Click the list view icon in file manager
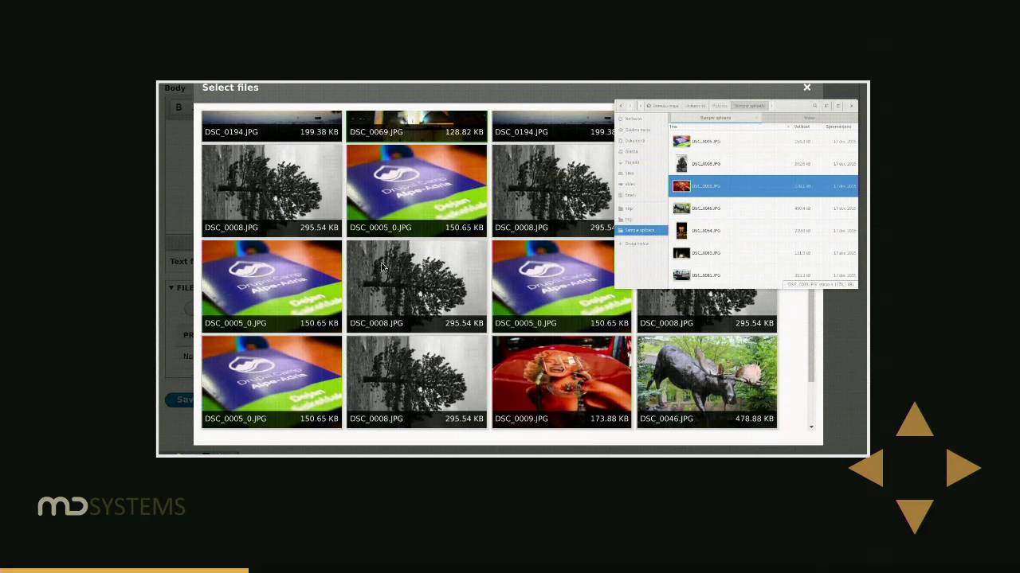1020x573 pixels. coord(826,106)
